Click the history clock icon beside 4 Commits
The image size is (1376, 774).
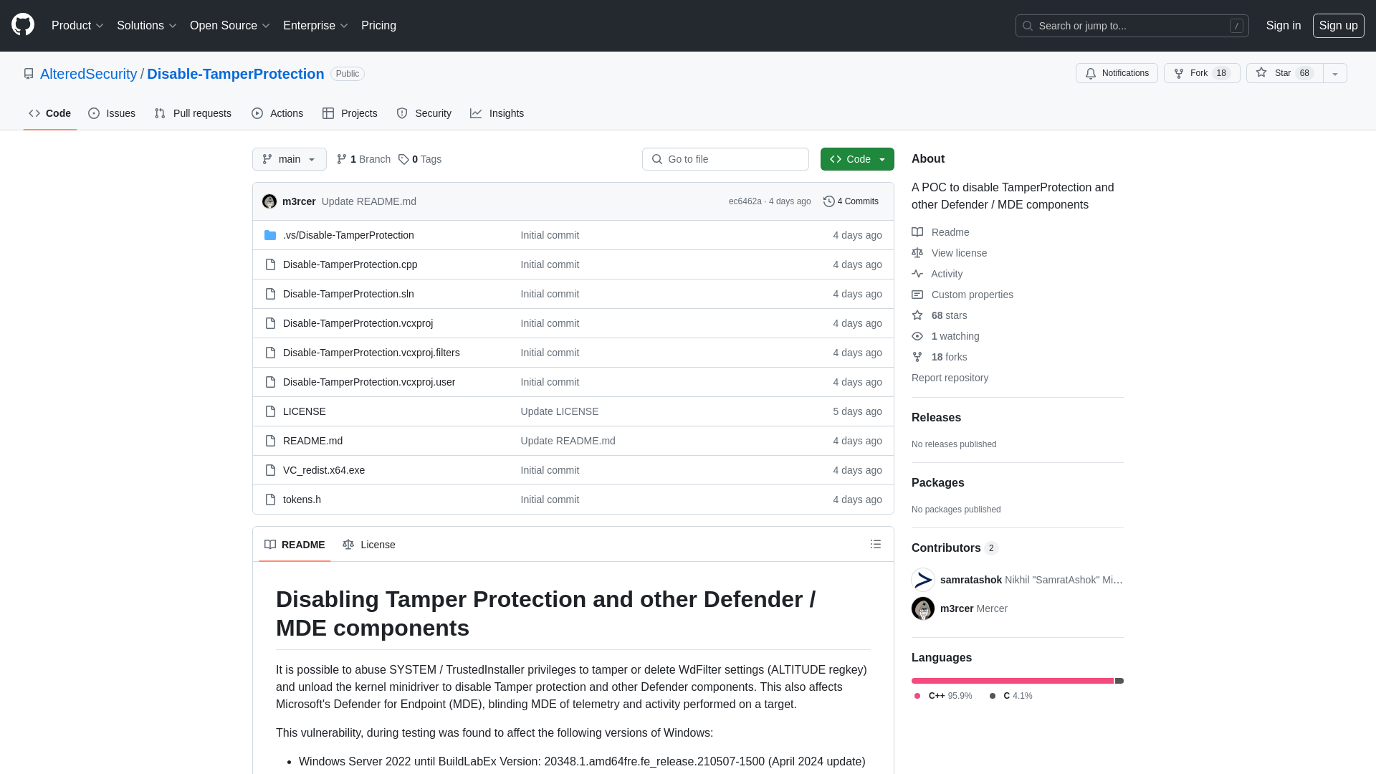coord(829,201)
